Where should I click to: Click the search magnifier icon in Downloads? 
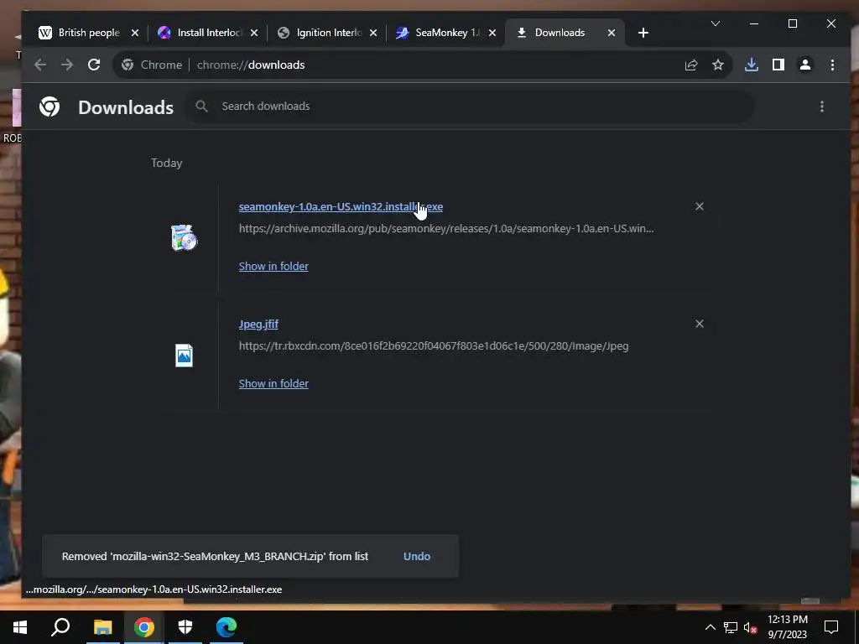[x=201, y=106]
